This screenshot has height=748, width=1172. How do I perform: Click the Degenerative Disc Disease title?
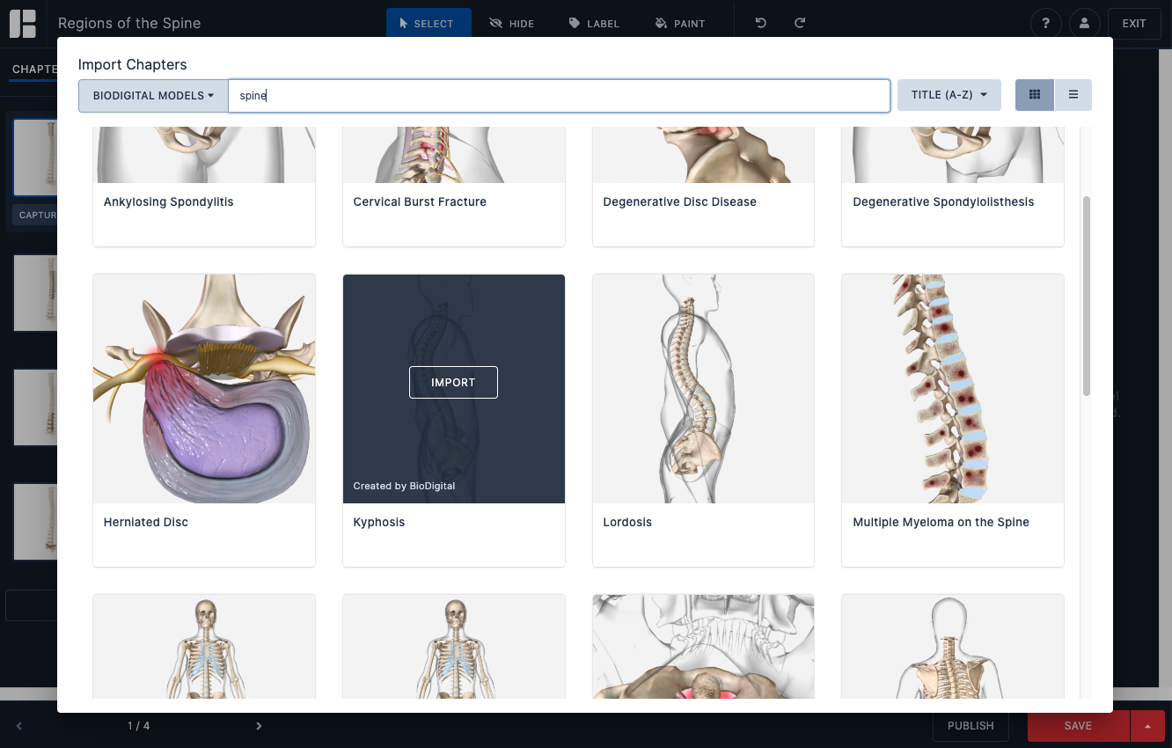pyautogui.click(x=679, y=202)
